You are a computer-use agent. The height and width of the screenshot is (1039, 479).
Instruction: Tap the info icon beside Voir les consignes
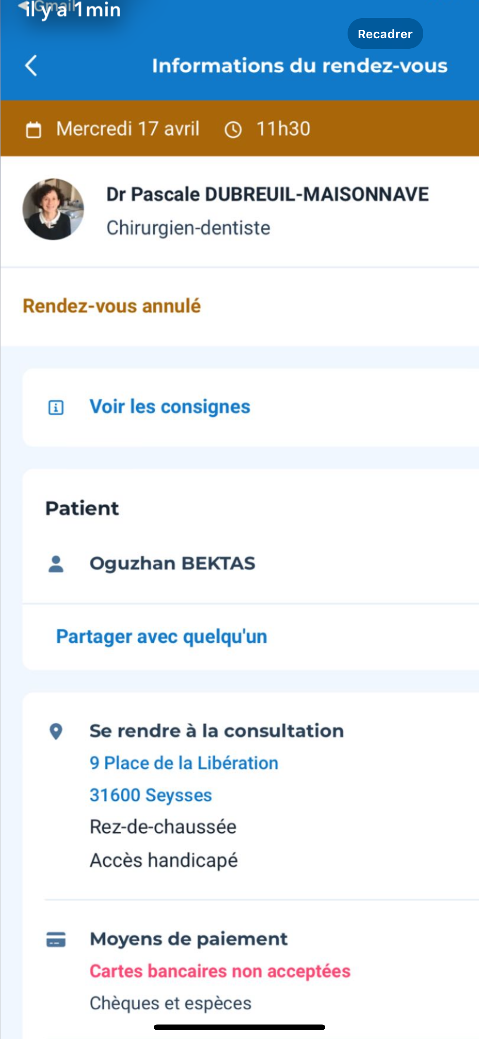click(56, 407)
